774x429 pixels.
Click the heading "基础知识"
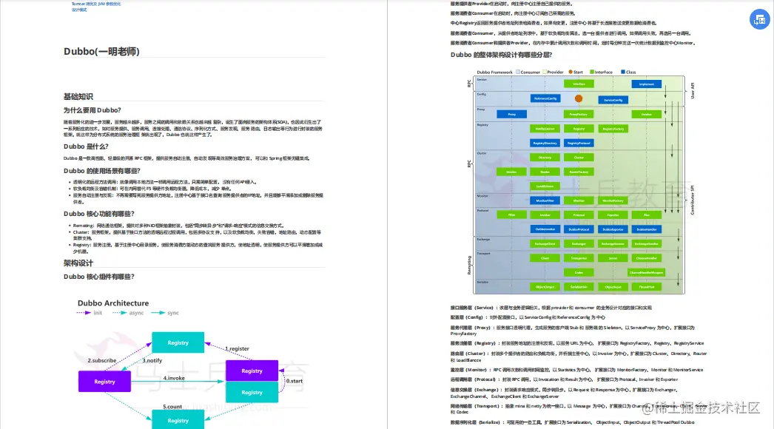click(x=78, y=96)
